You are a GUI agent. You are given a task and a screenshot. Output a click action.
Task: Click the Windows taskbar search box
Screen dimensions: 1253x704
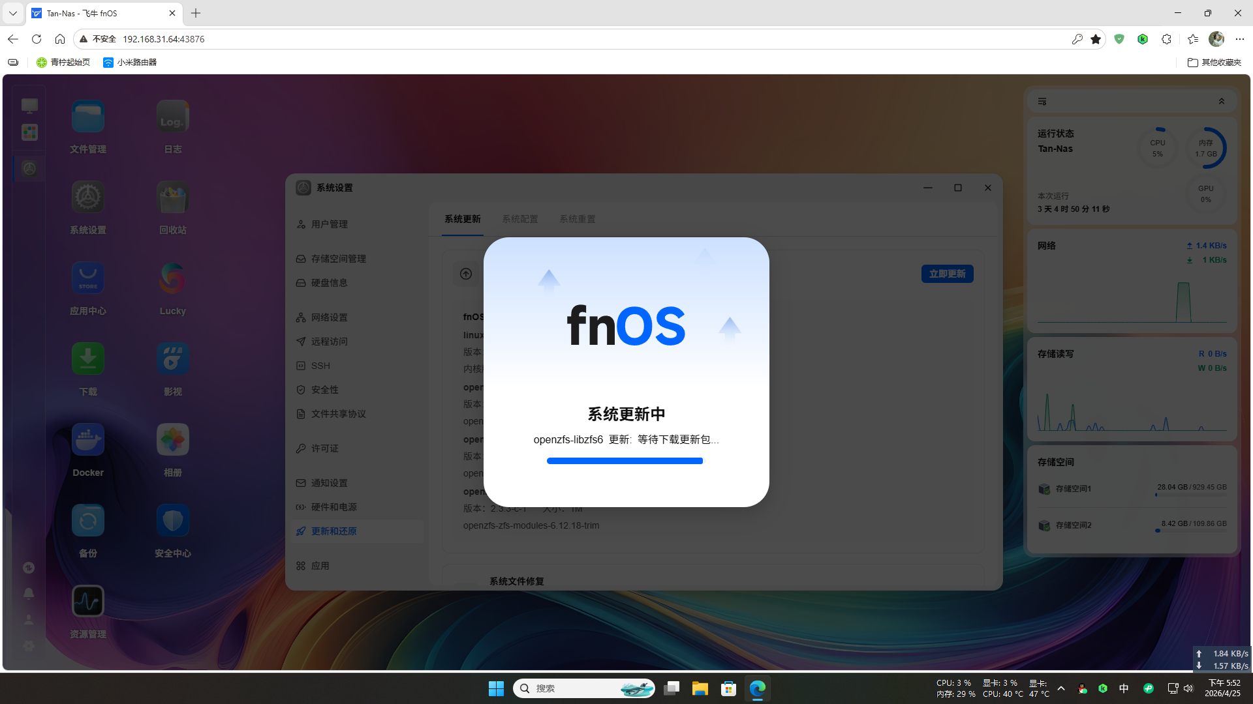tap(584, 688)
